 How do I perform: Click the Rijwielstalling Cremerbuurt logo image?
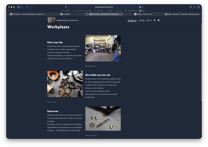tap(51, 20)
